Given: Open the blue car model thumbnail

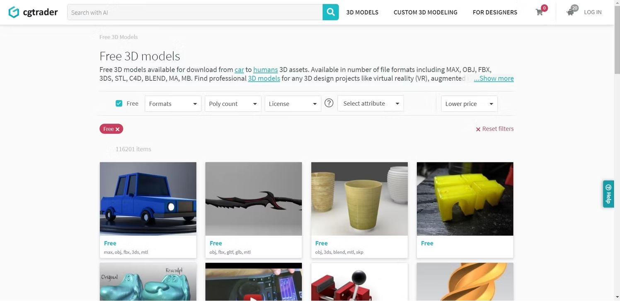Looking at the screenshot, I should [148, 199].
